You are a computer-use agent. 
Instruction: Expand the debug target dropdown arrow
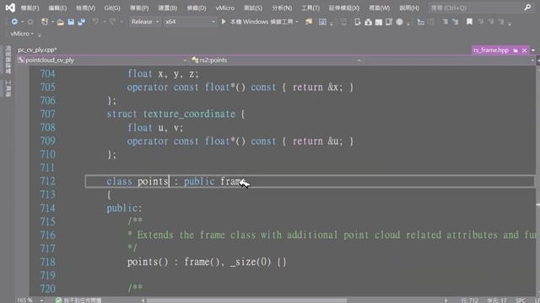(296, 22)
